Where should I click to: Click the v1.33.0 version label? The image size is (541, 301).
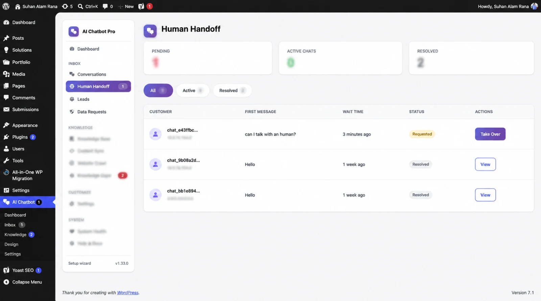[122, 263]
